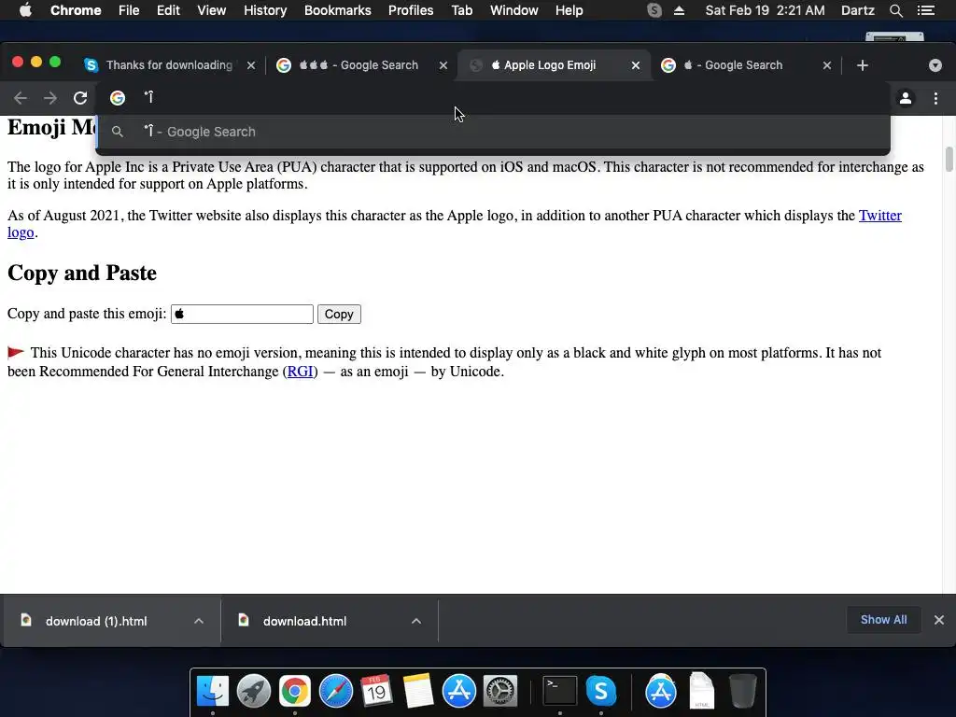Open the HTML document in Dock
Viewport: 956px width, 717px height.
tap(702, 691)
